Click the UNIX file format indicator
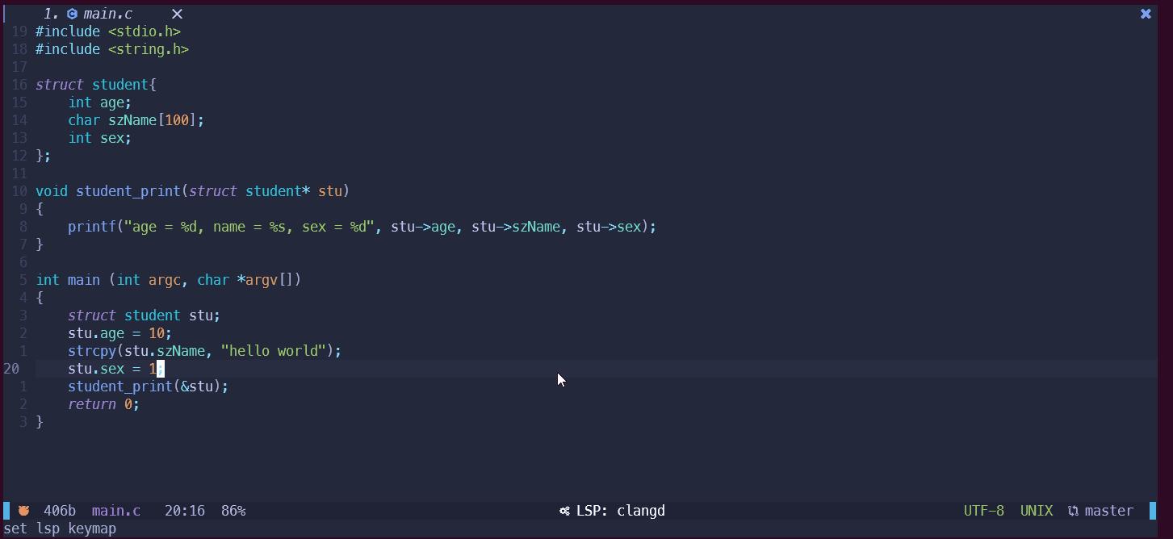The image size is (1173, 539). coord(1037,511)
